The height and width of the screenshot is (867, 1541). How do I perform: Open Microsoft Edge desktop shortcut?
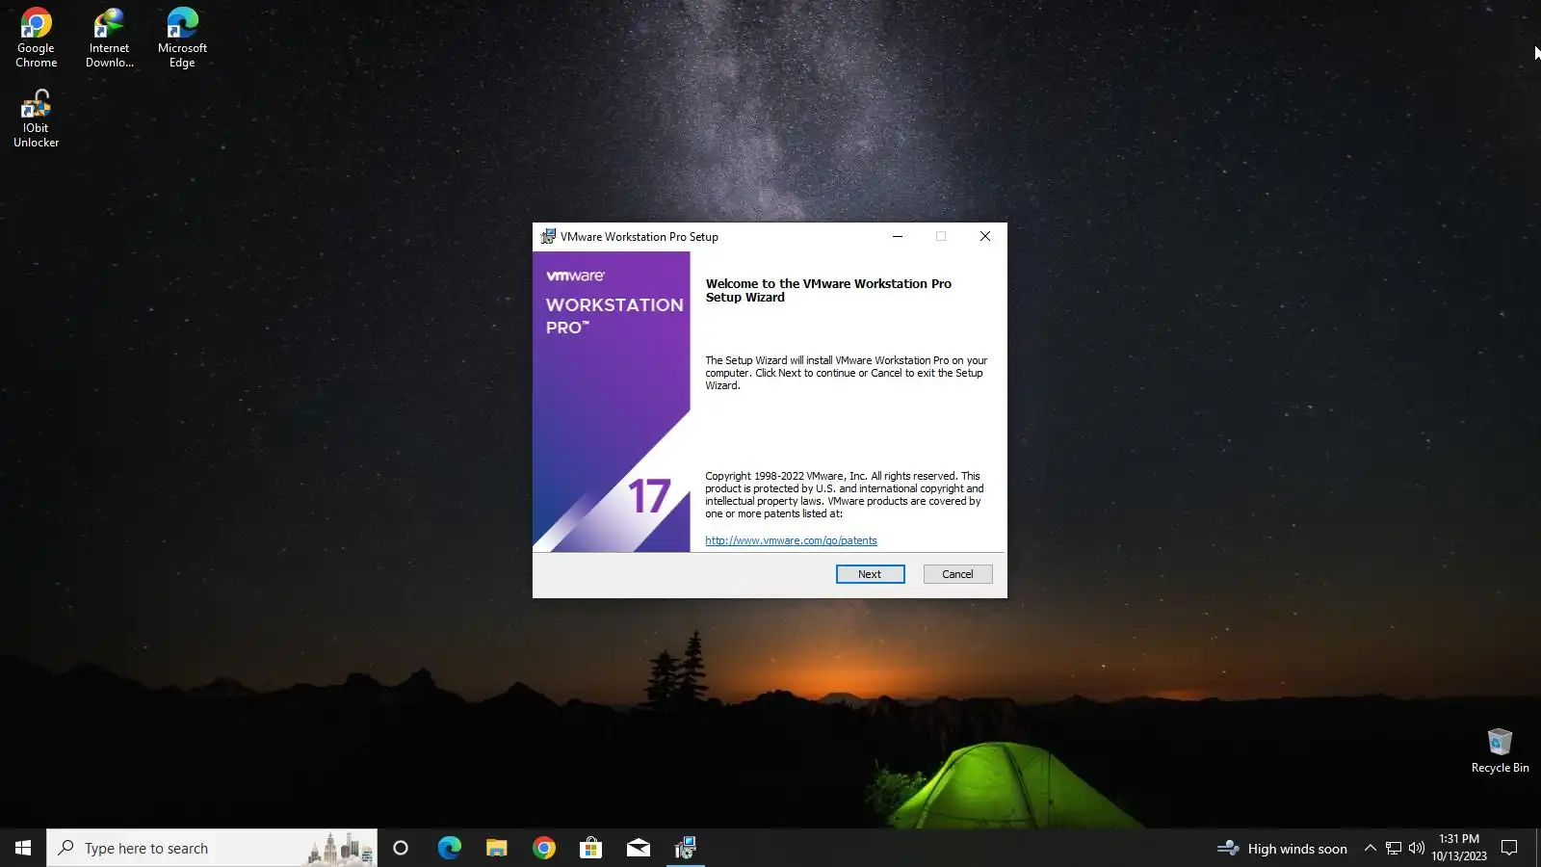[182, 39]
